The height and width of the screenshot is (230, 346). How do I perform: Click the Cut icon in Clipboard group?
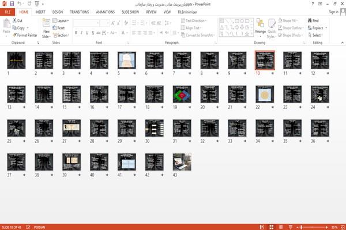pos(14,21)
